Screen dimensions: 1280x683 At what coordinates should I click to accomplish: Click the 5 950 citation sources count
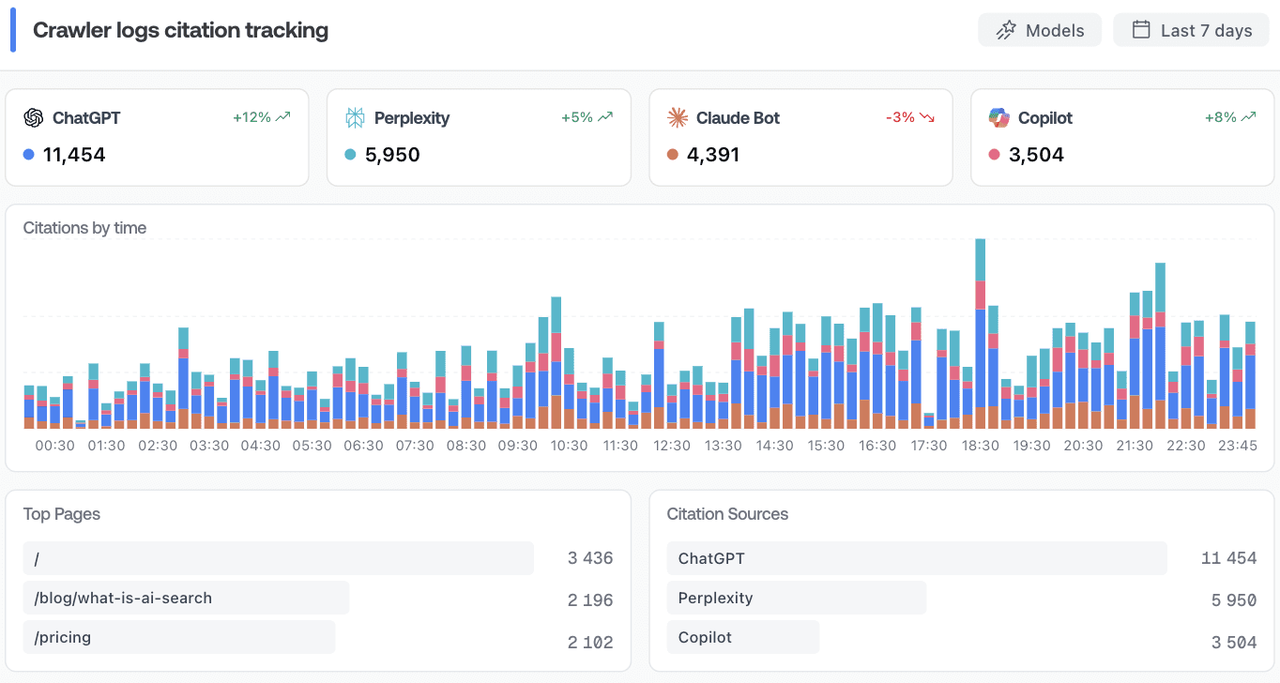(1233, 600)
